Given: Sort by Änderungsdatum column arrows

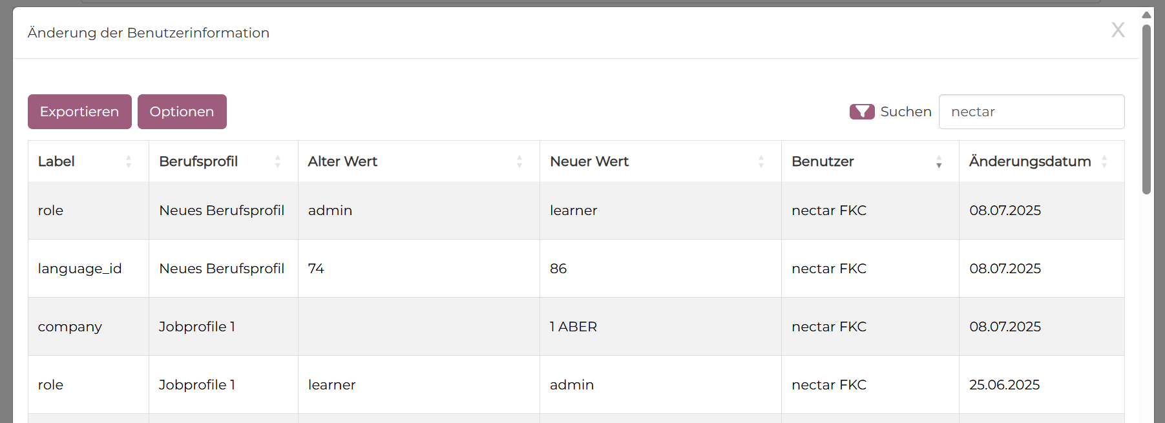Looking at the screenshot, I should coord(1104,161).
